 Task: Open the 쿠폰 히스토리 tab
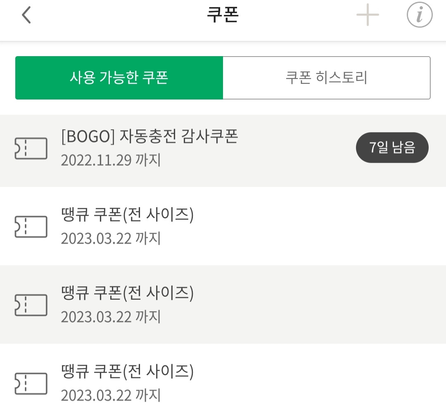pos(326,78)
